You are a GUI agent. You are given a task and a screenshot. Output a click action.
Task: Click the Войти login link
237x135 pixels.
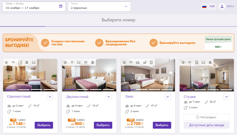[230, 6]
